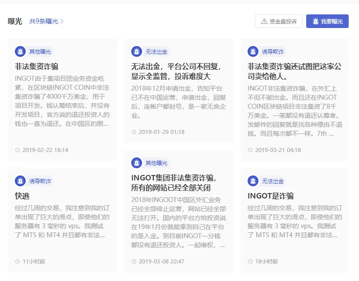Click the 我要曝光 button
Viewport: 359px width, 281px height.
[327, 21]
